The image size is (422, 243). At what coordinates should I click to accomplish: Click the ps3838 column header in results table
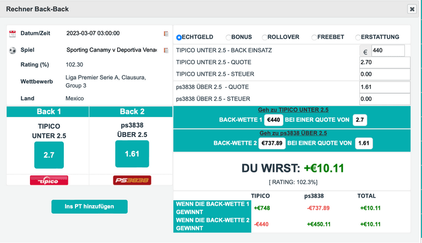tap(314, 196)
